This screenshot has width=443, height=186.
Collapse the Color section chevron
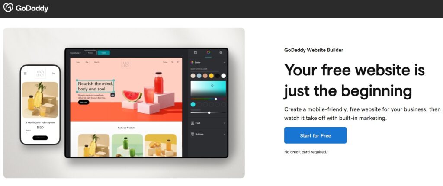[225, 62]
